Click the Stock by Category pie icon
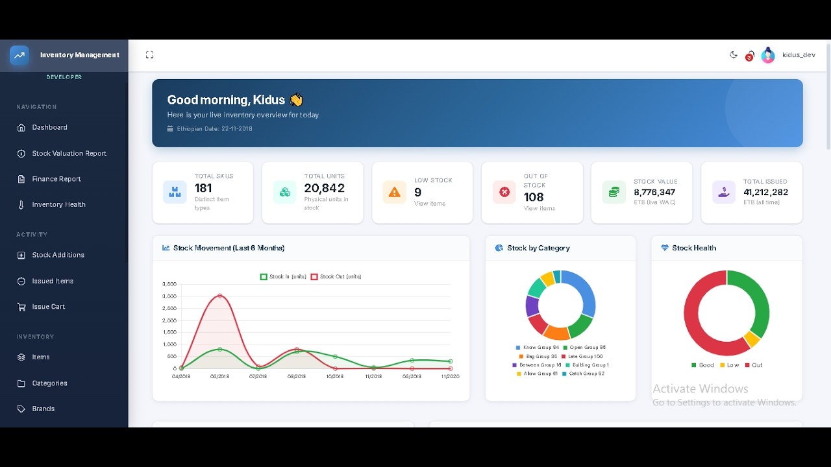 pyautogui.click(x=499, y=248)
